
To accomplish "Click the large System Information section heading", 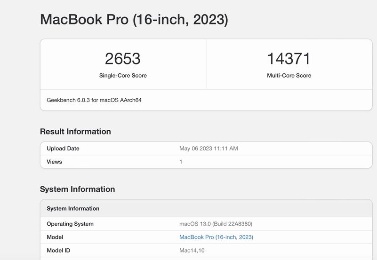I will click(x=77, y=189).
